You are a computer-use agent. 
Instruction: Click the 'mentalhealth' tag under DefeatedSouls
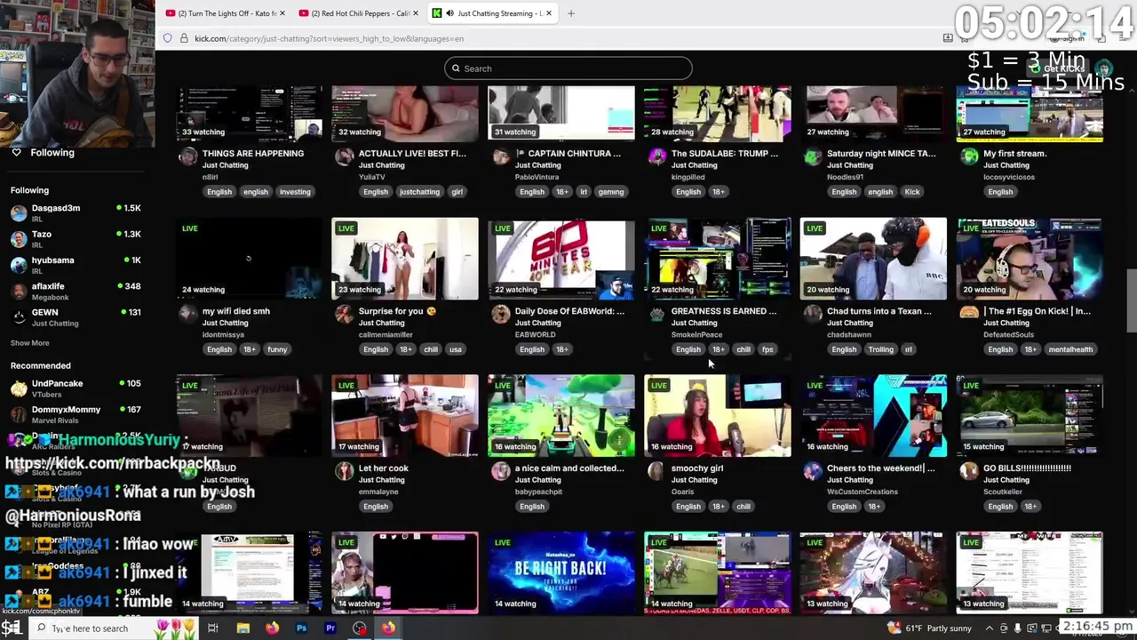(x=1070, y=349)
